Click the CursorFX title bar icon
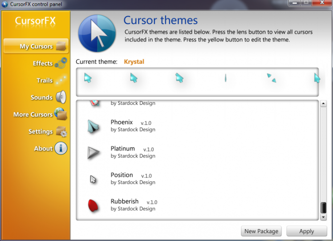Viewport: 333px width, 241px height. (x=5, y=4)
